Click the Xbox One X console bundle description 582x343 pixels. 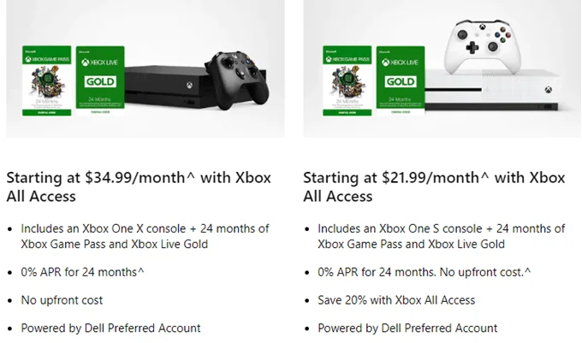145,236
